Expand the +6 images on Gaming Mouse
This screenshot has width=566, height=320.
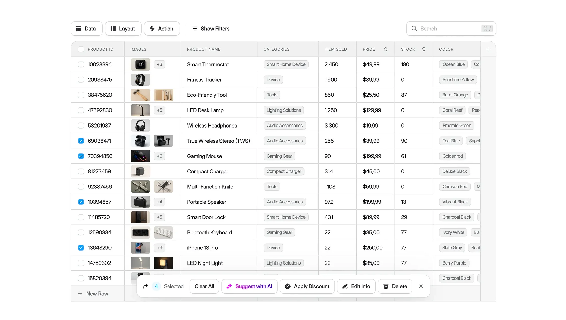tap(159, 156)
